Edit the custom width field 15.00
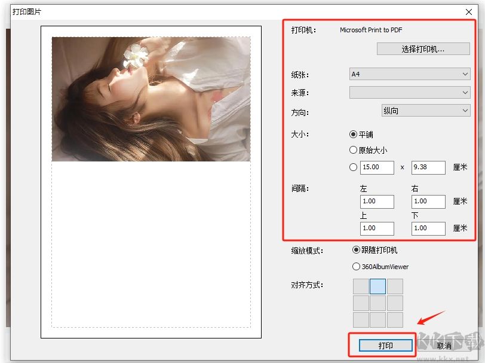This screenshot has width=485, height=363. 377,167
